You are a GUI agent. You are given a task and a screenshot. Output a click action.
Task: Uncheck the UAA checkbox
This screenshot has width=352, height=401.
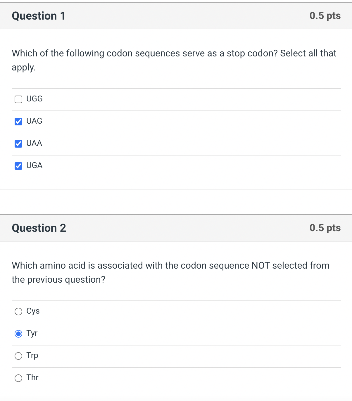tap(18, 144)
